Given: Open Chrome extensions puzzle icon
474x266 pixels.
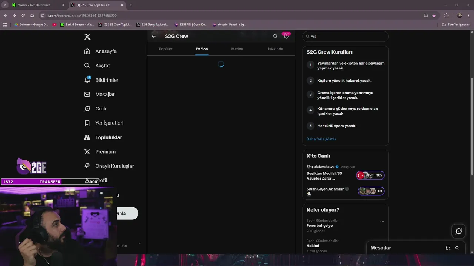Looking at the screenshot, I should [x=446, y=16].
